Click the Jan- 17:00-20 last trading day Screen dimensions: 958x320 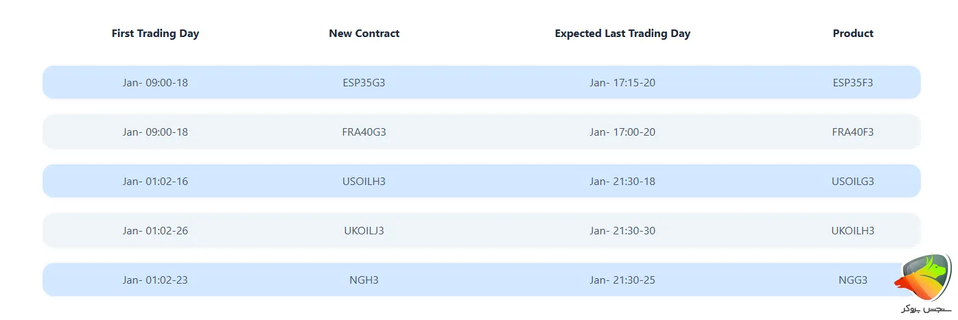pyautogui.click(x=622, y=132)
